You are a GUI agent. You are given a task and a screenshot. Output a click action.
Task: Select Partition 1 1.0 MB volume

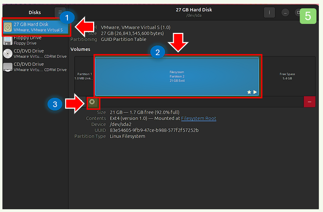[x=84, y=76]
